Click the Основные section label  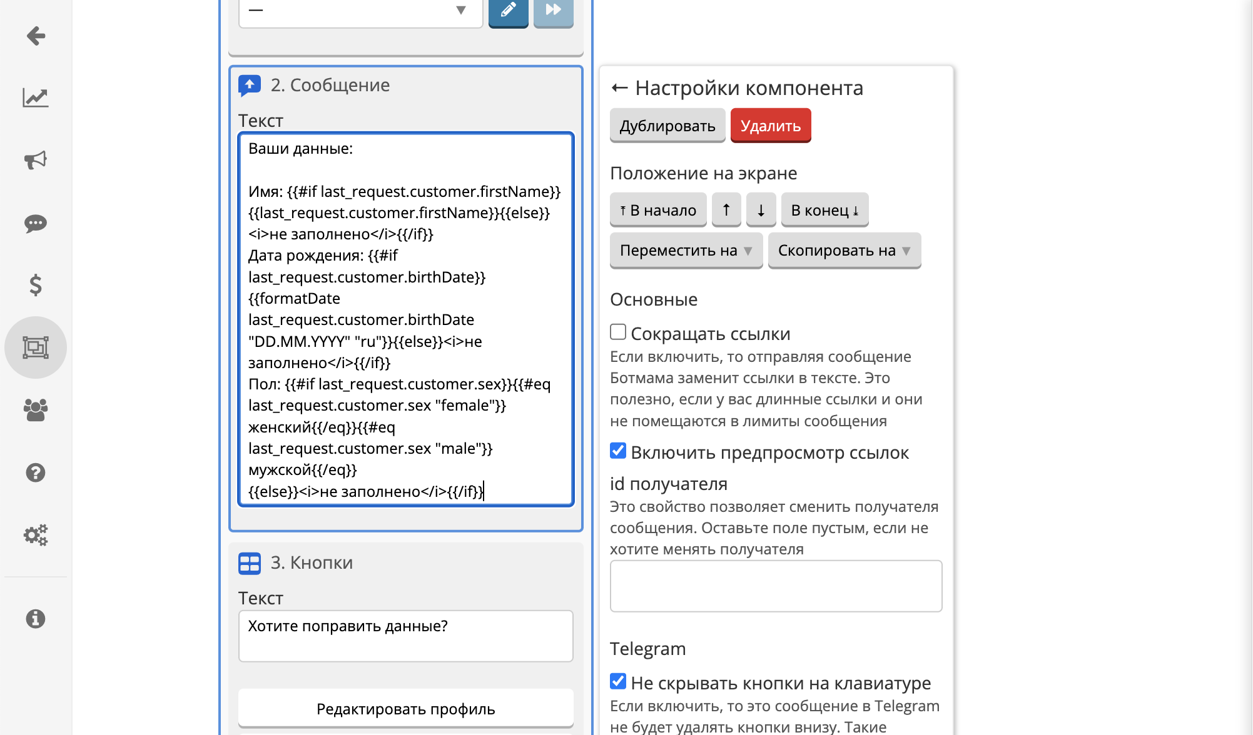654,299
